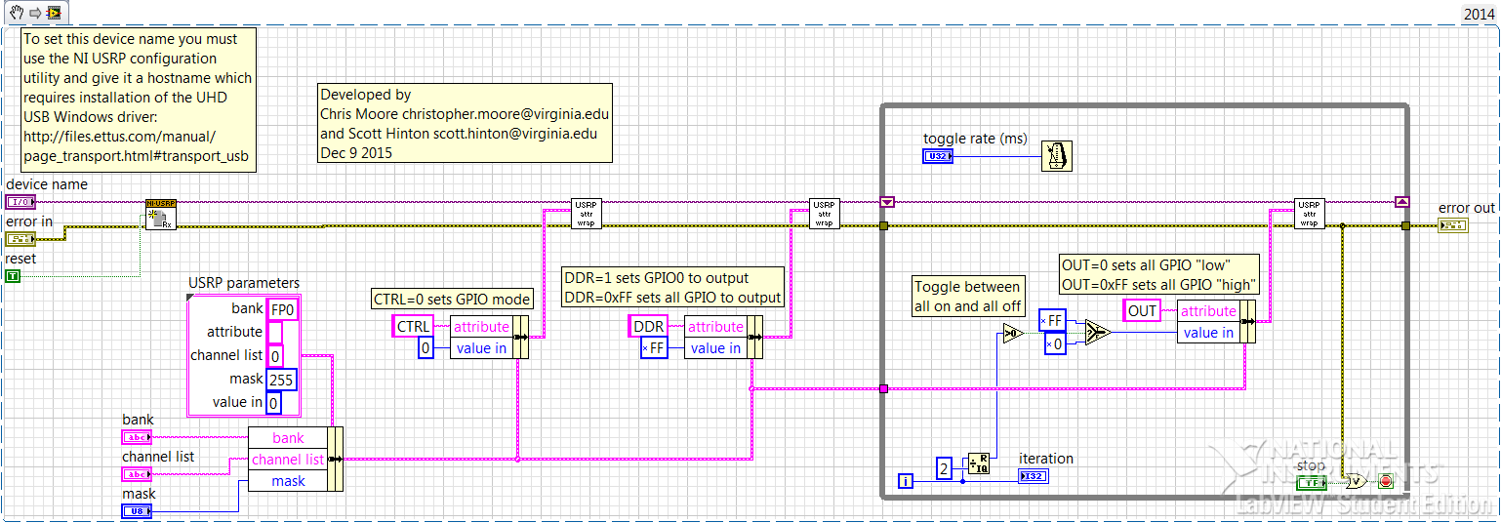Click the FP0 bank value in USRP parameters
The height and width of the screenshot is (523, 1501).
282,308
